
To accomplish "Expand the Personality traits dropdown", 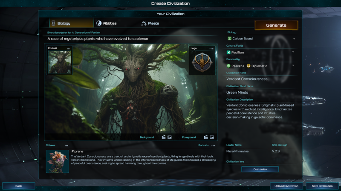I will click(293, 65).
